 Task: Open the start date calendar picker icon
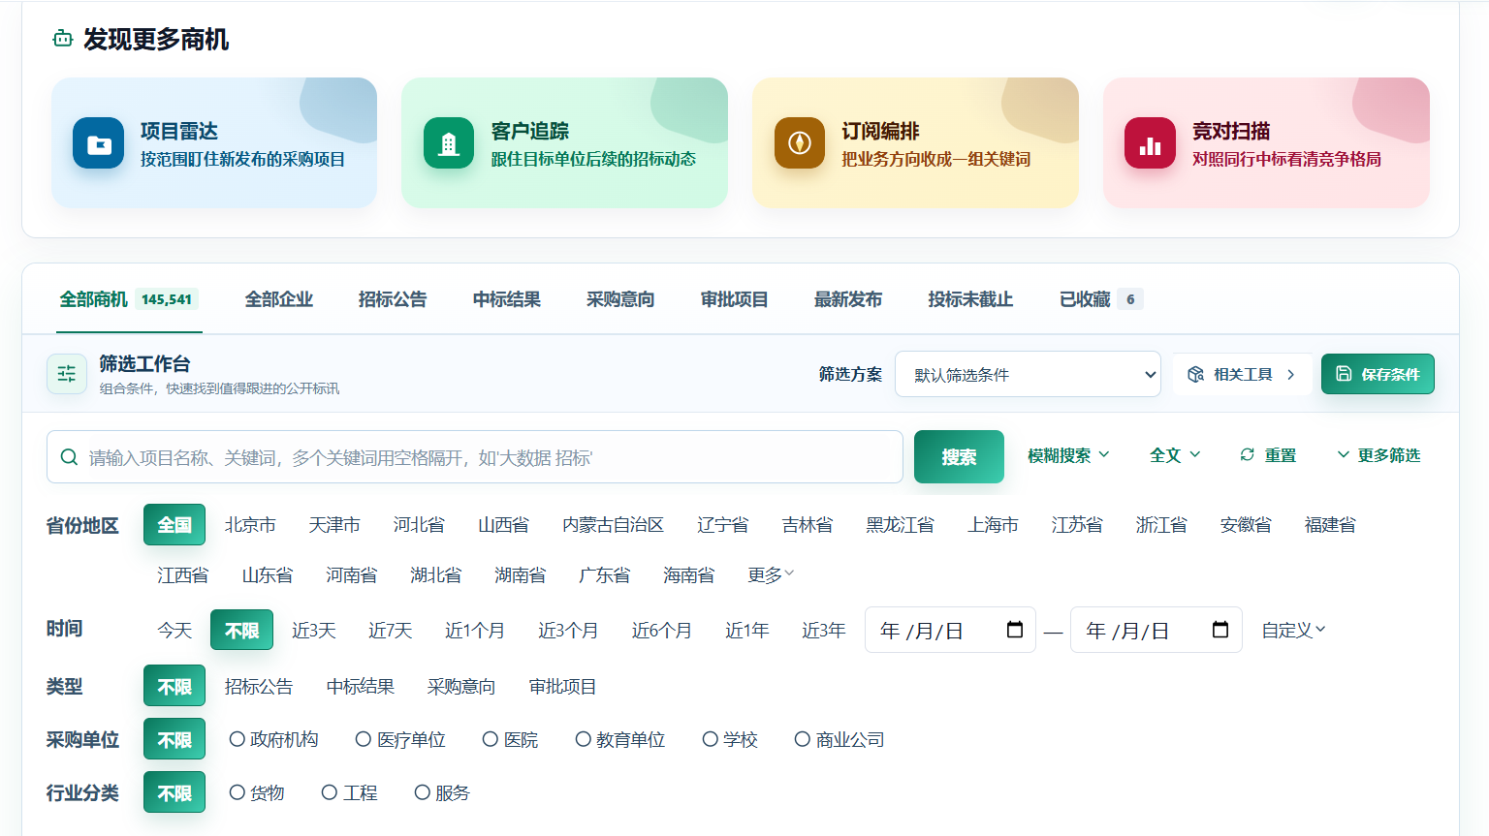(x=1015, y=630)
